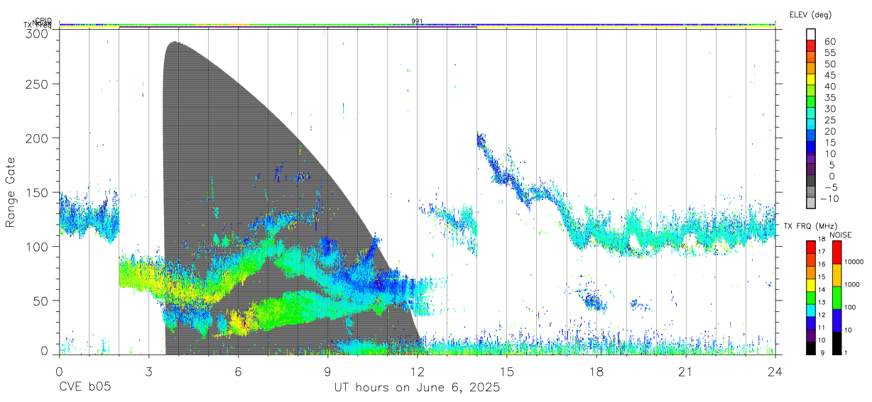Click the ELEV scale label 35
This screenshot has height=402, width=872.
point(829,98)
